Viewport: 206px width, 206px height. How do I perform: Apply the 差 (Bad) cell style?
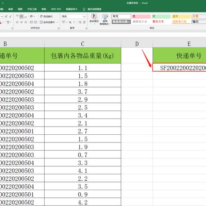point(141,16)
